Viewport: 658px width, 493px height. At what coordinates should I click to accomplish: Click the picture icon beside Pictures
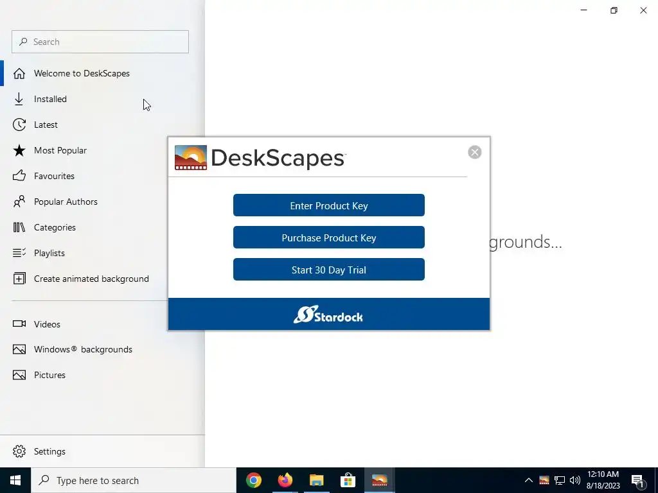click(x=19, y=375)
